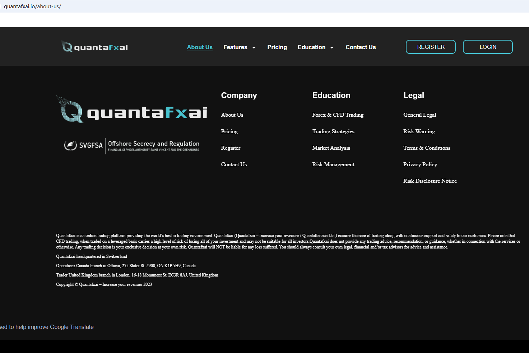Click the large Quantafxai footer logo

click(132, 110)
